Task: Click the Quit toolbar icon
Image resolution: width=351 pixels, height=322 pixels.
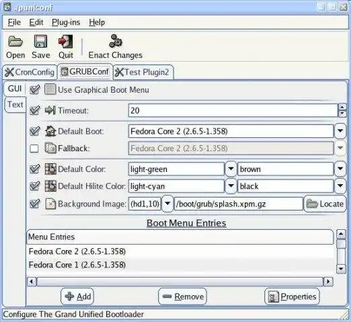Action: (x=65, y=42)
